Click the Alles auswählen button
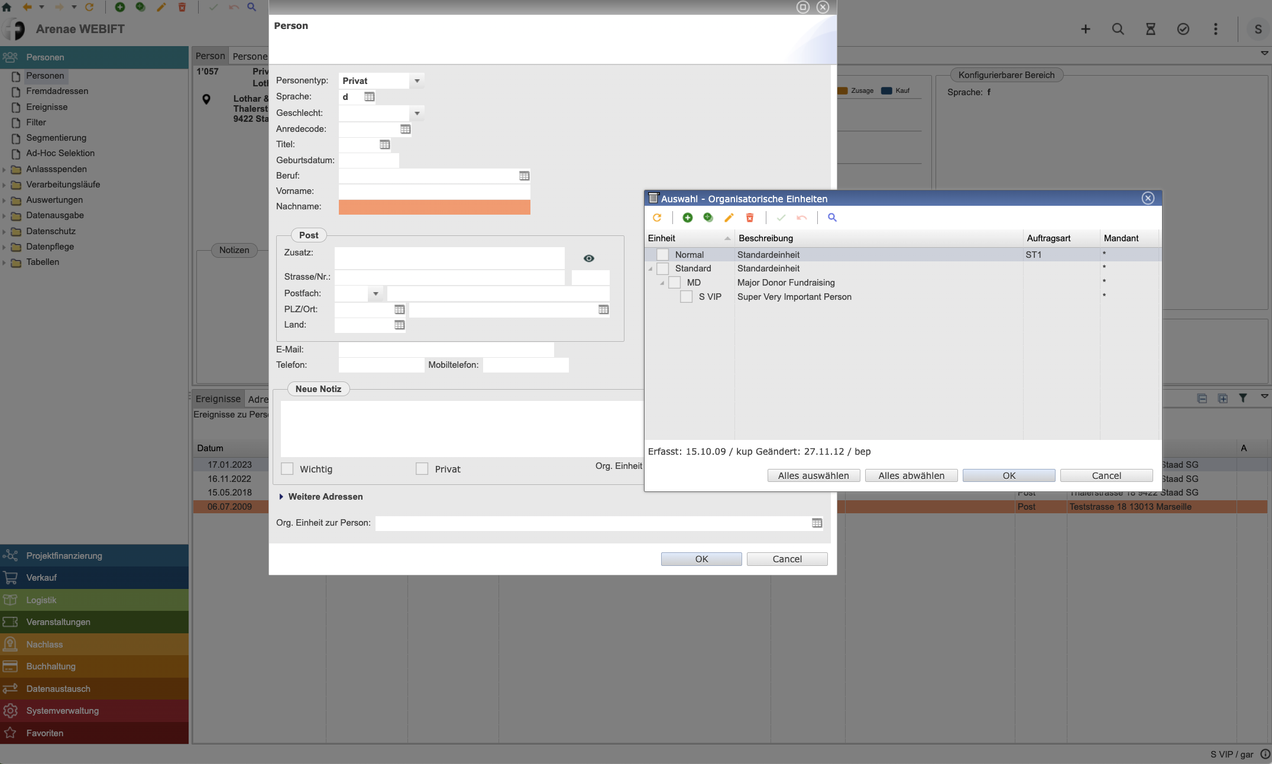 point(813,475)
